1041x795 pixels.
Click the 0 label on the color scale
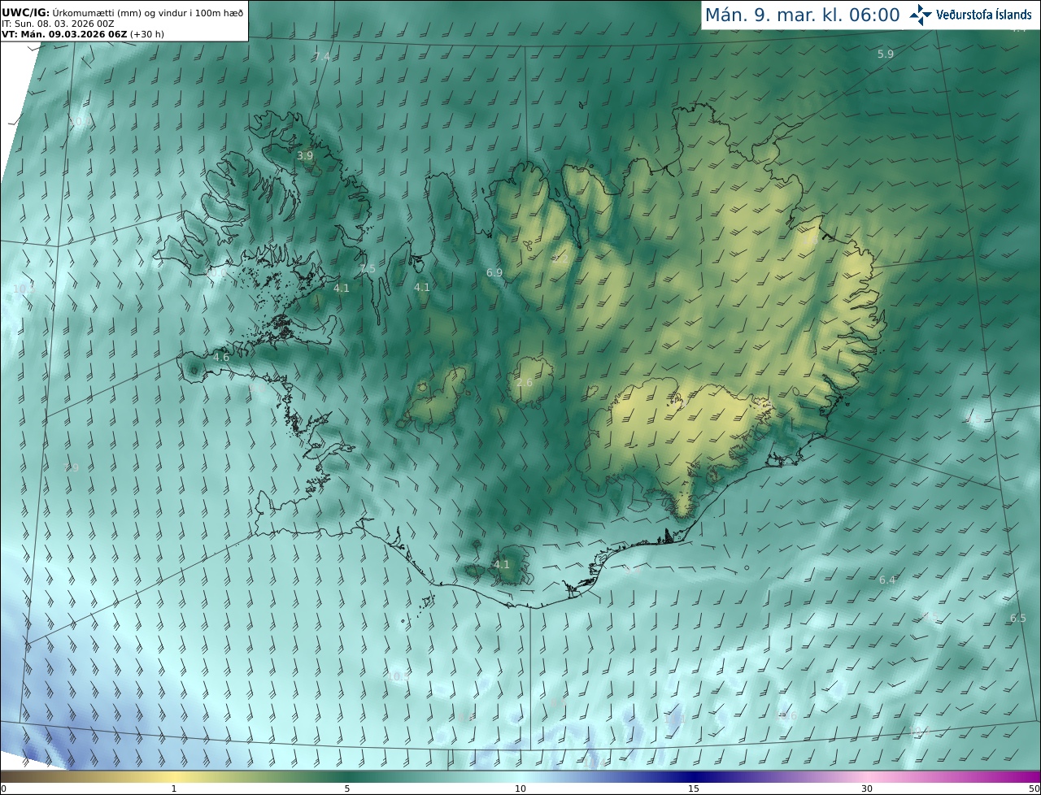3,789
